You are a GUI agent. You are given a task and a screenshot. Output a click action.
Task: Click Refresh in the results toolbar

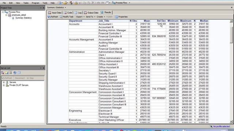(x=53, y=17)
